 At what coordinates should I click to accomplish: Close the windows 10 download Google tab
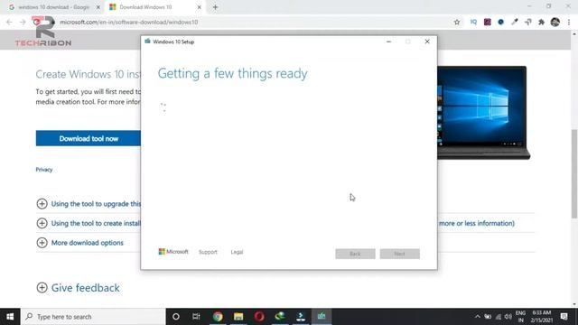tap(98, 7)
